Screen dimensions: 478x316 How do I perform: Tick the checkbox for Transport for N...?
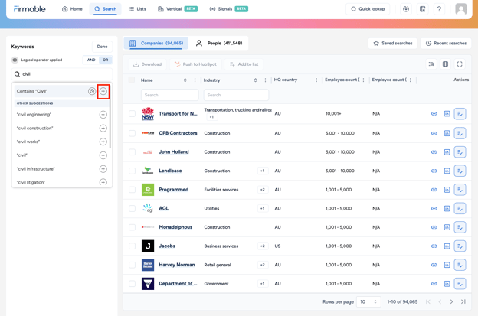click(x=132, y=113)
